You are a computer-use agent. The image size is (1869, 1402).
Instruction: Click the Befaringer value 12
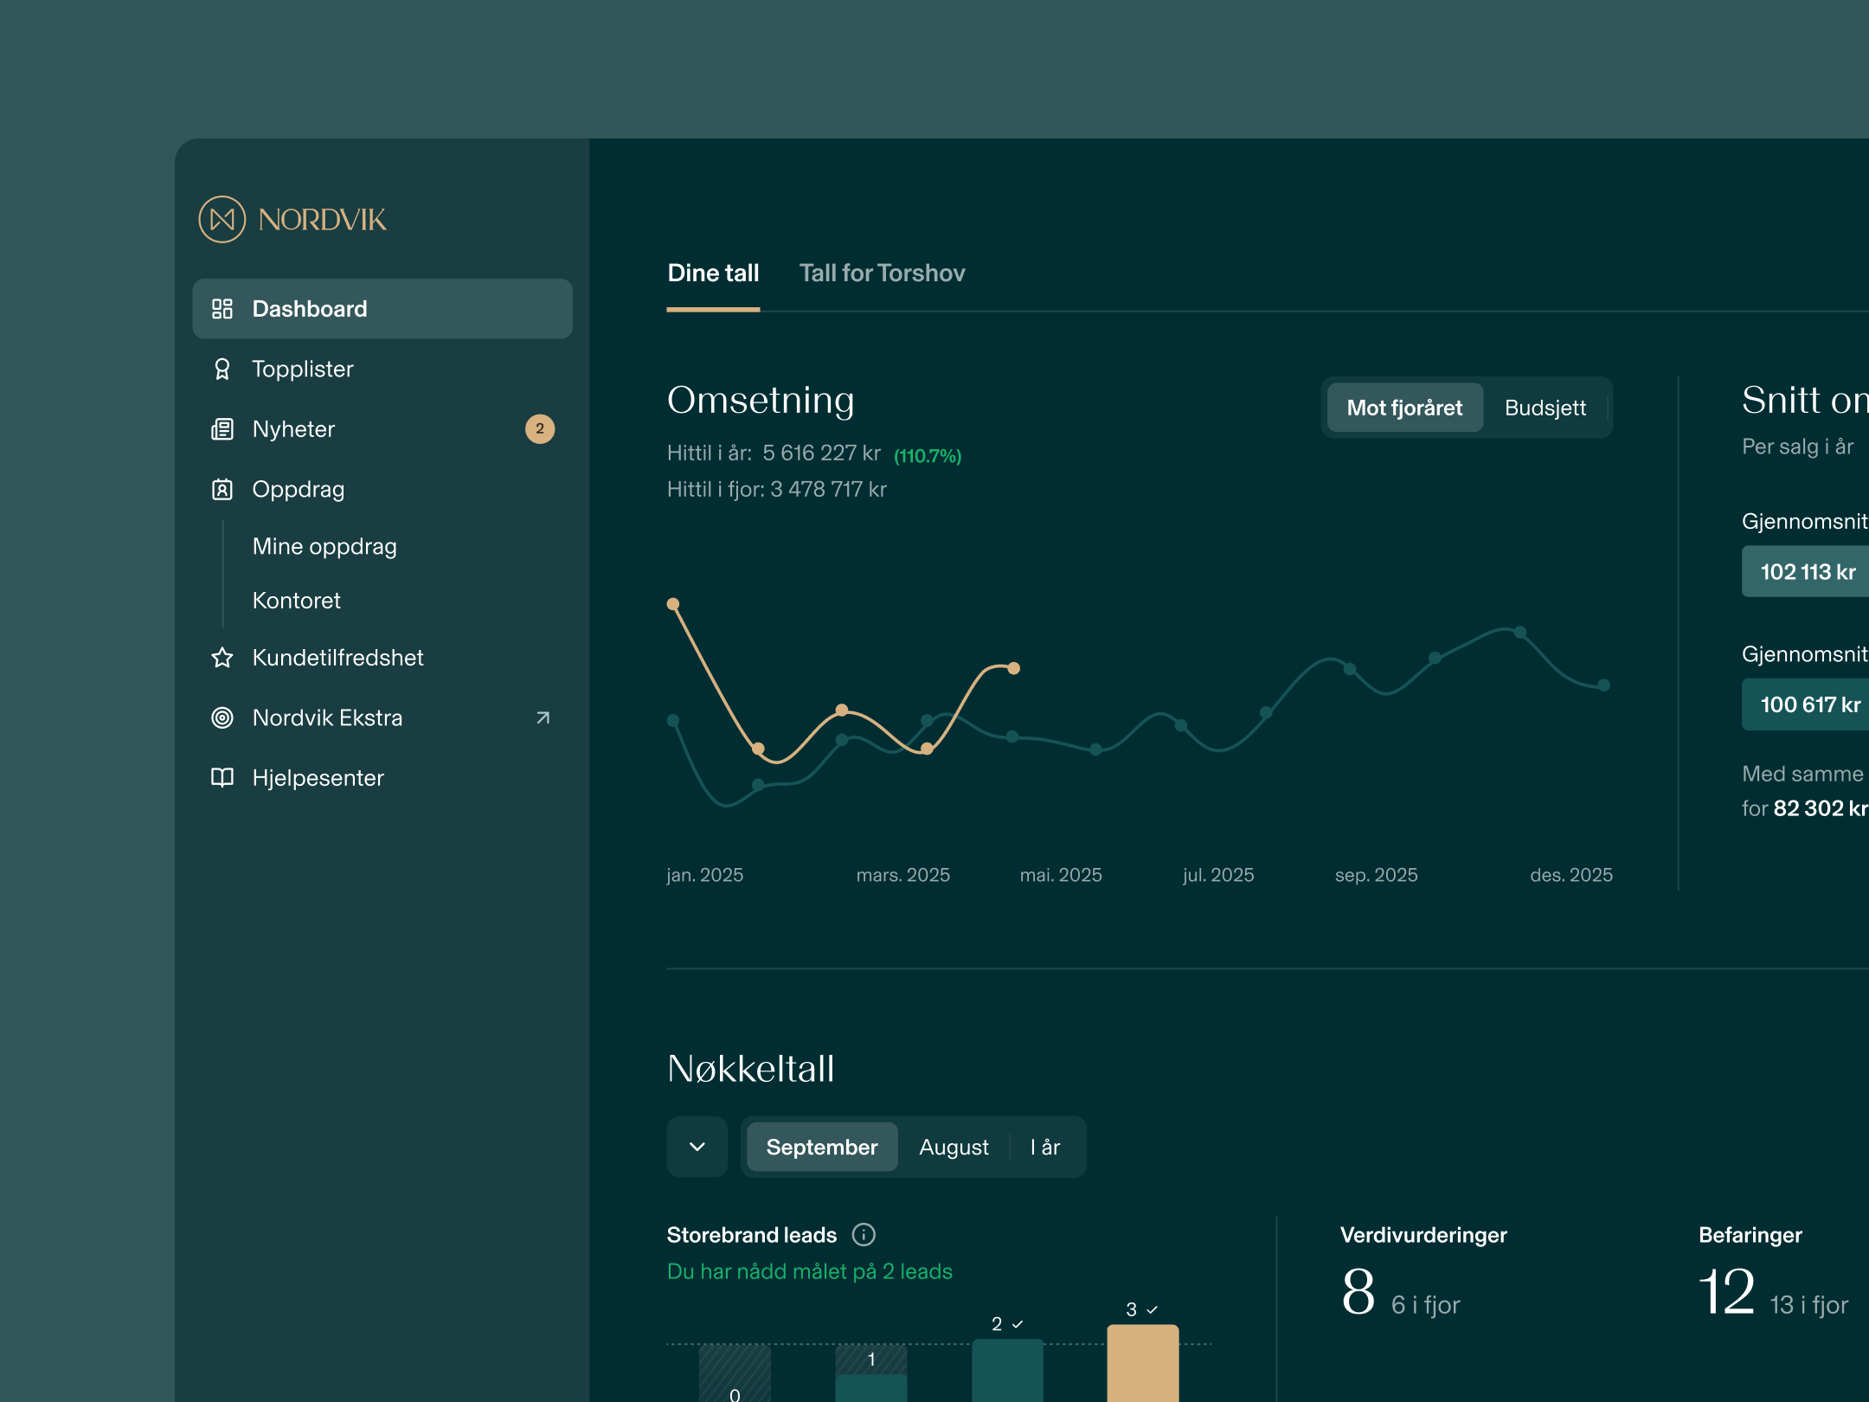(1727, 1292)
